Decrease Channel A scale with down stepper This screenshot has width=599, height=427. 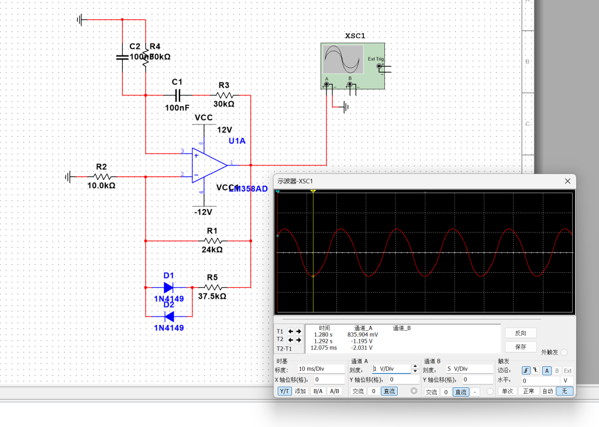point(415,372)
